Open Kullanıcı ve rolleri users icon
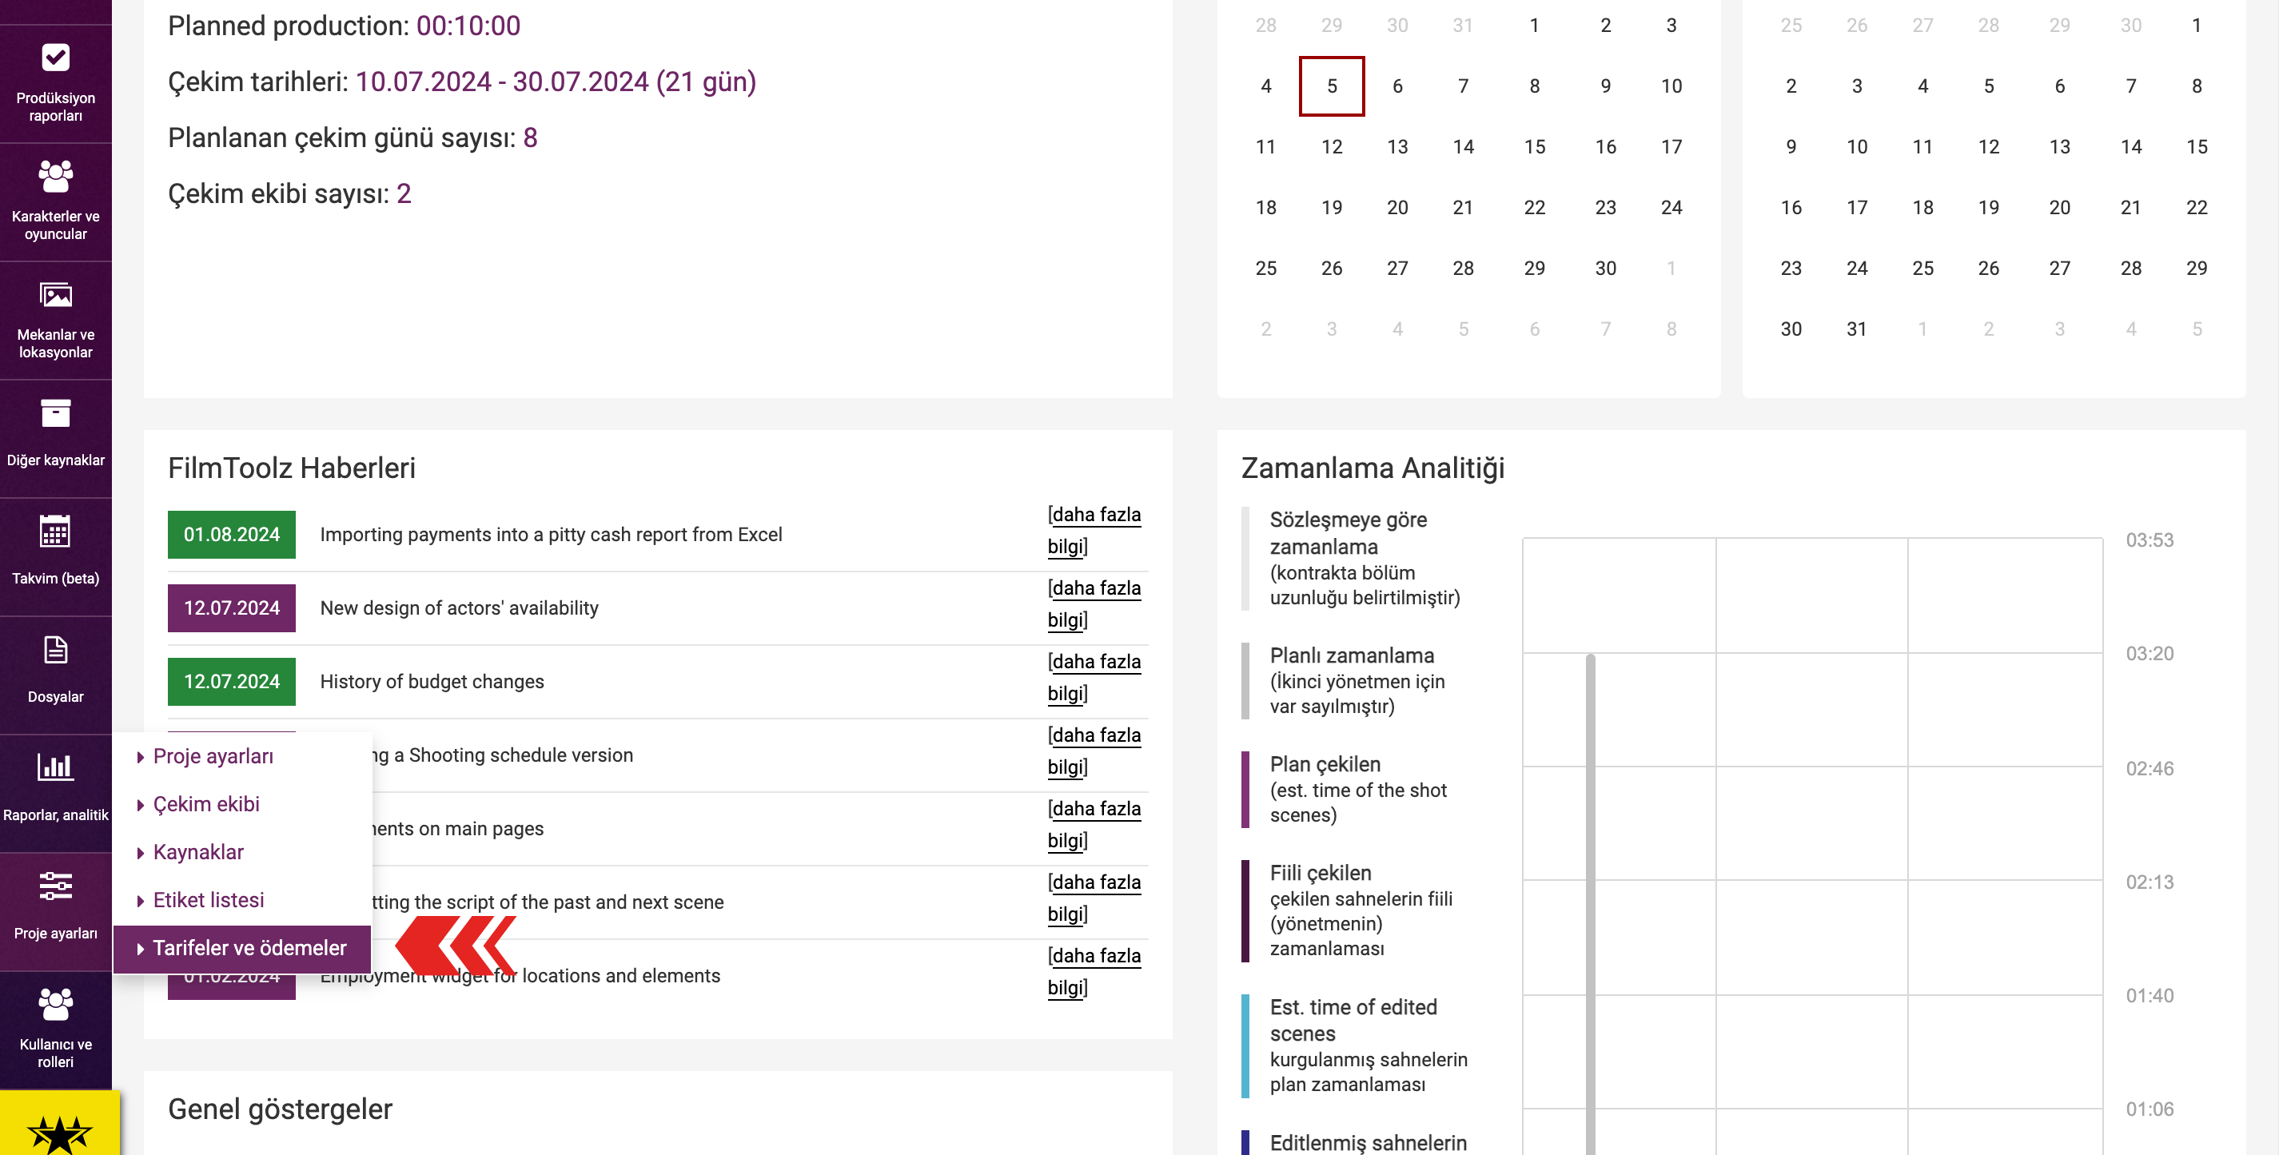The height and width of the screenshot is (1155, 2279). tap(56, 1004)
